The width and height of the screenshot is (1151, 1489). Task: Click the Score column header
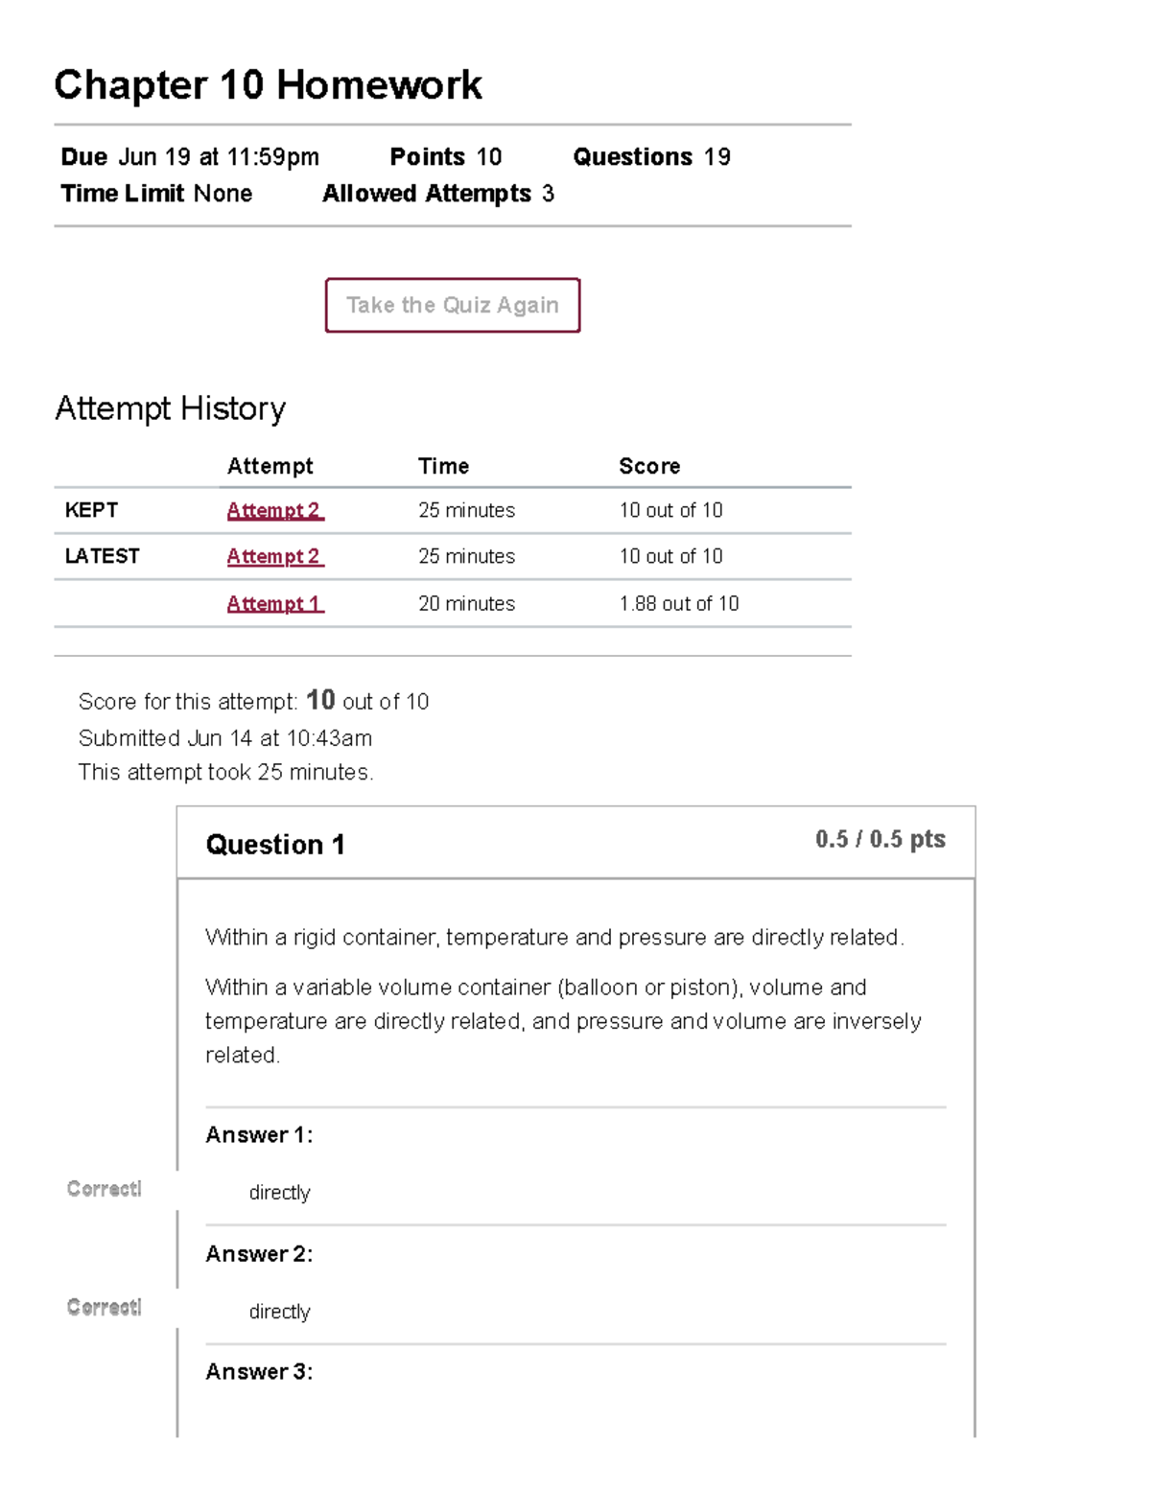tap(649, 466)
